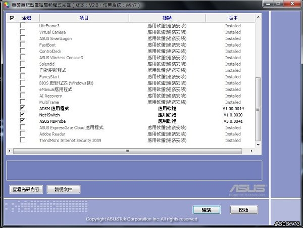
Task: Click version V1.0.0020 cell
Action: pos(233,115)
